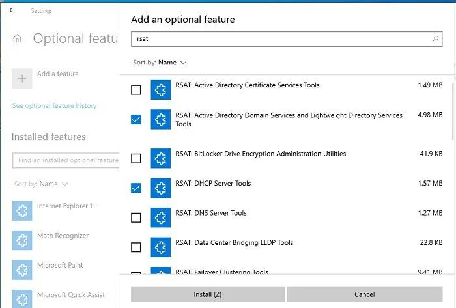The width and height of the screenshot is (456, 308).
Task: Uncheck RSAT DHCP Server Tools
Action: [x=135, y=188]
